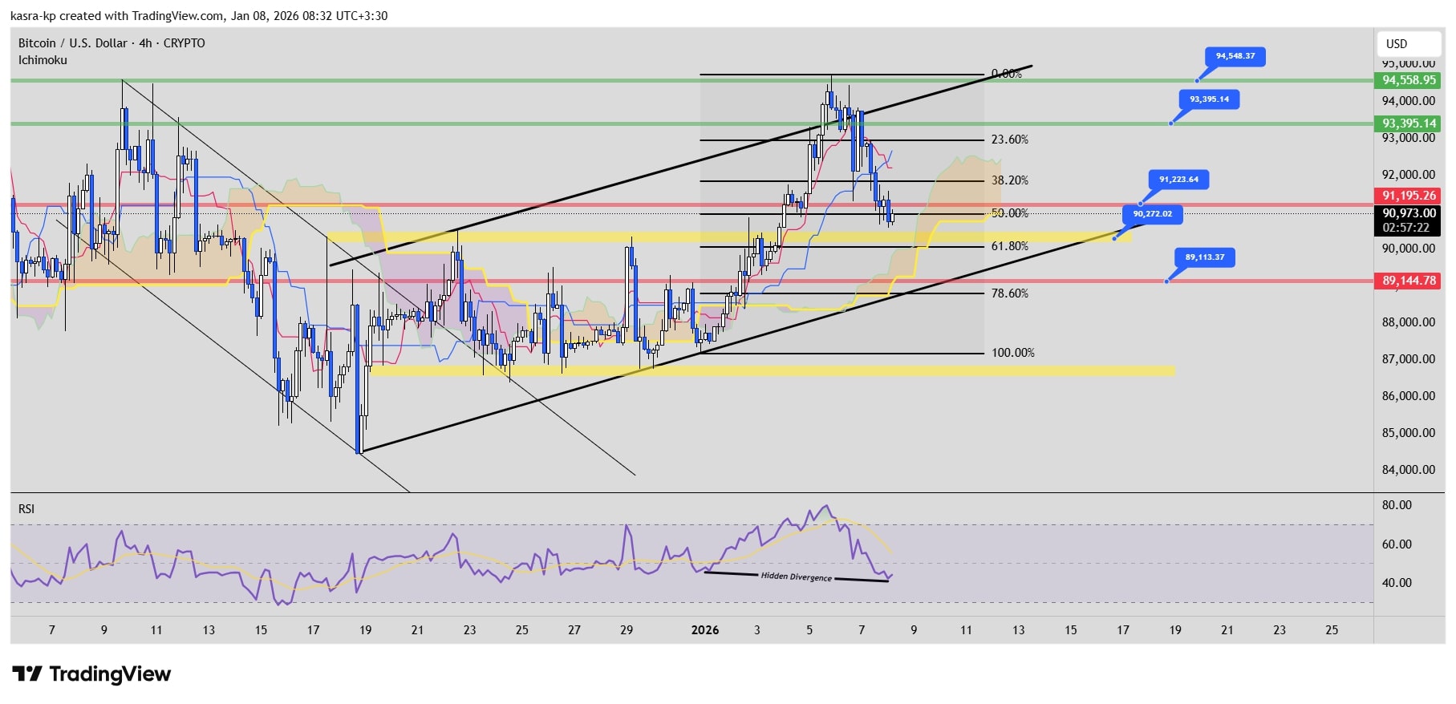Click the 94,548.37 blue callout
The image size is (1456, 704).
point(1235,56)
